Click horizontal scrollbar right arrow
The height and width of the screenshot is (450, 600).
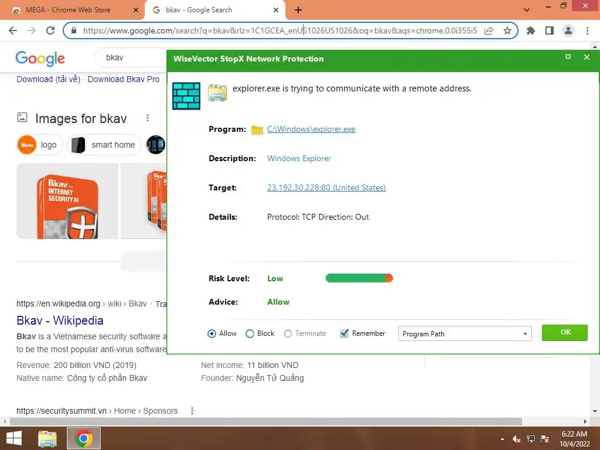pyautogui.click(x=585, y=421)
